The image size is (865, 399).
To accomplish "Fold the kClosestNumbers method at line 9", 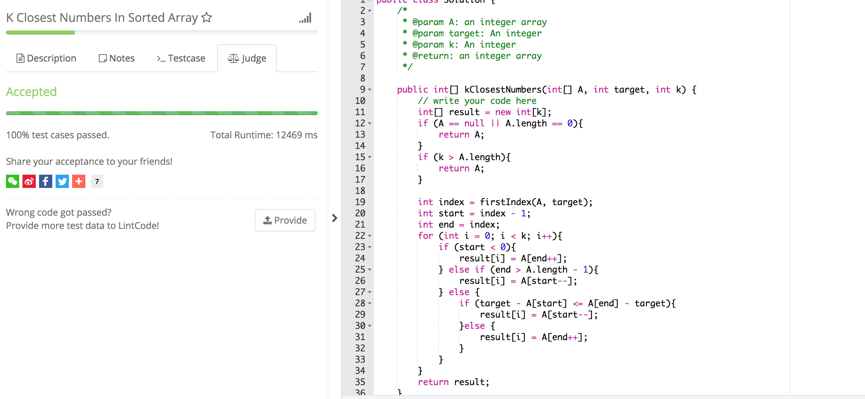I will pyautogui.click(x=370, y=90).
